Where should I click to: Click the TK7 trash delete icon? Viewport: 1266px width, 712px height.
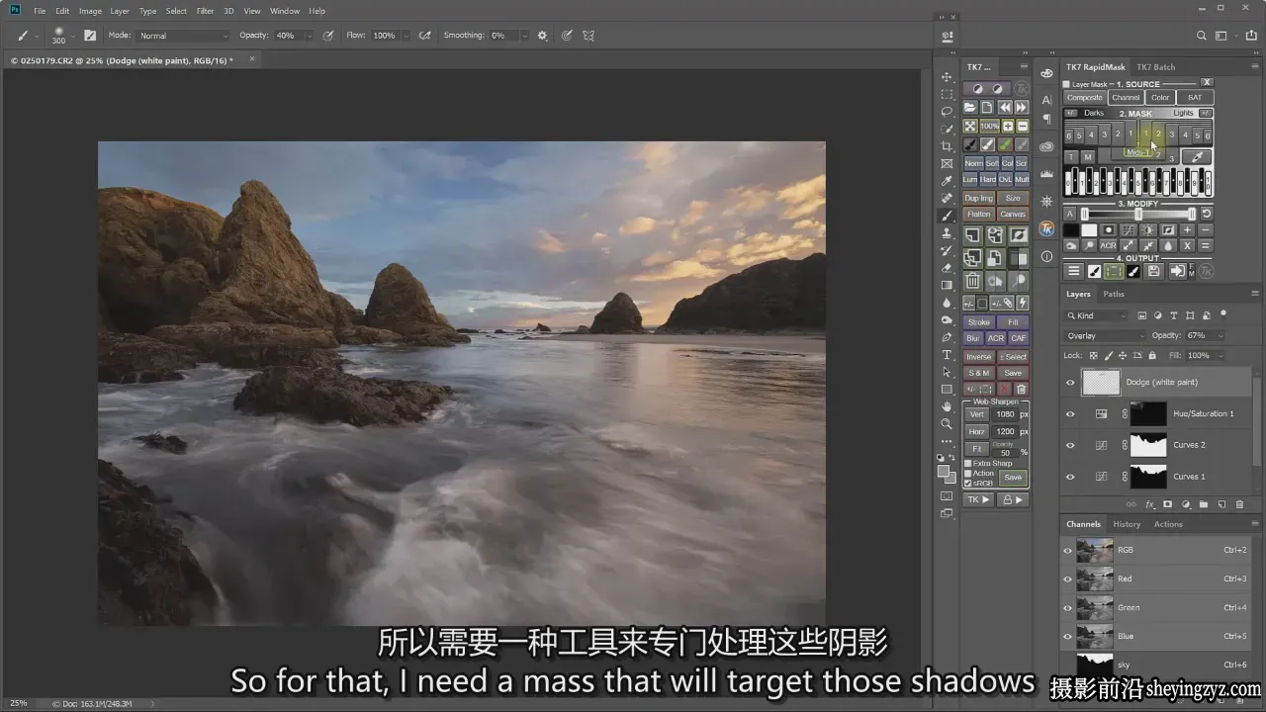[972, 281]
